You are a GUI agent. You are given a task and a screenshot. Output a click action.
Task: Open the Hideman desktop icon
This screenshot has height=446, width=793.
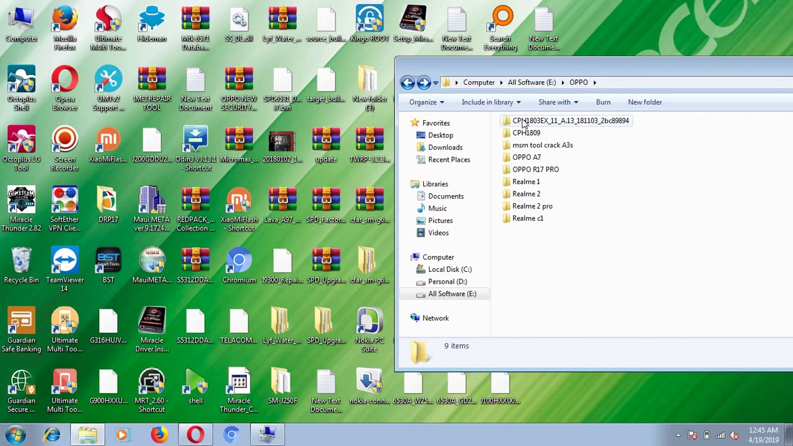tap(152, 25)
